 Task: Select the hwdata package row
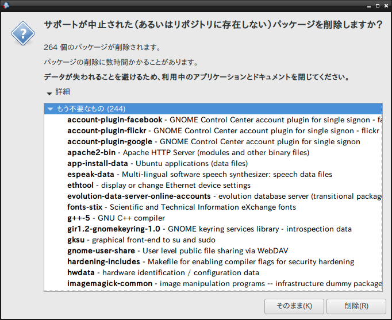[213, 272]
